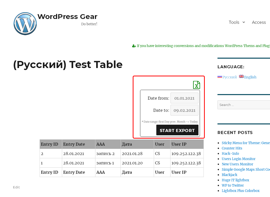The image size is (270, 197).
Task: Click the Entry Date header cell
Action: [78, 144]
